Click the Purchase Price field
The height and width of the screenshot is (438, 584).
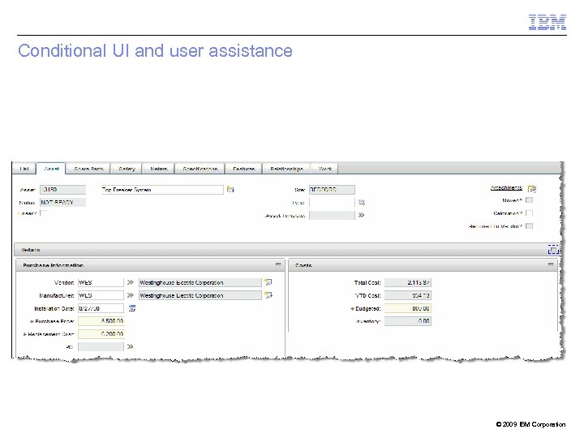pos(101,321)
